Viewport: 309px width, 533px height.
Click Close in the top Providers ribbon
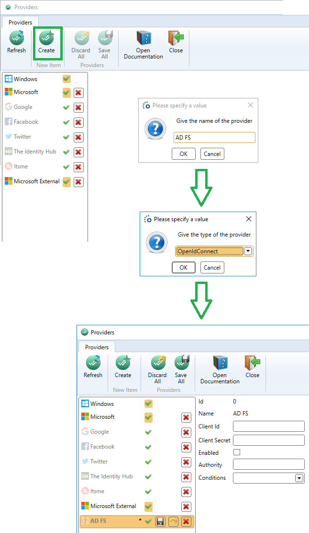click(176, 42)
